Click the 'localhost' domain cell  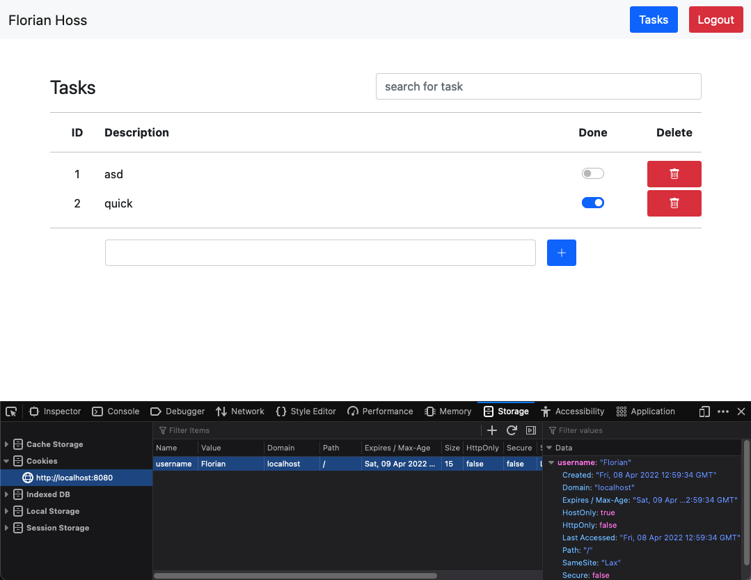click(x=292, y=464)
